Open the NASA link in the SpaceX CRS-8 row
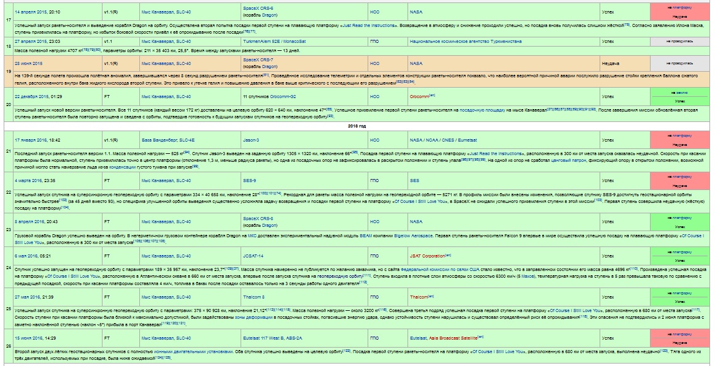The image size is (715, 366). pos(416,222)
